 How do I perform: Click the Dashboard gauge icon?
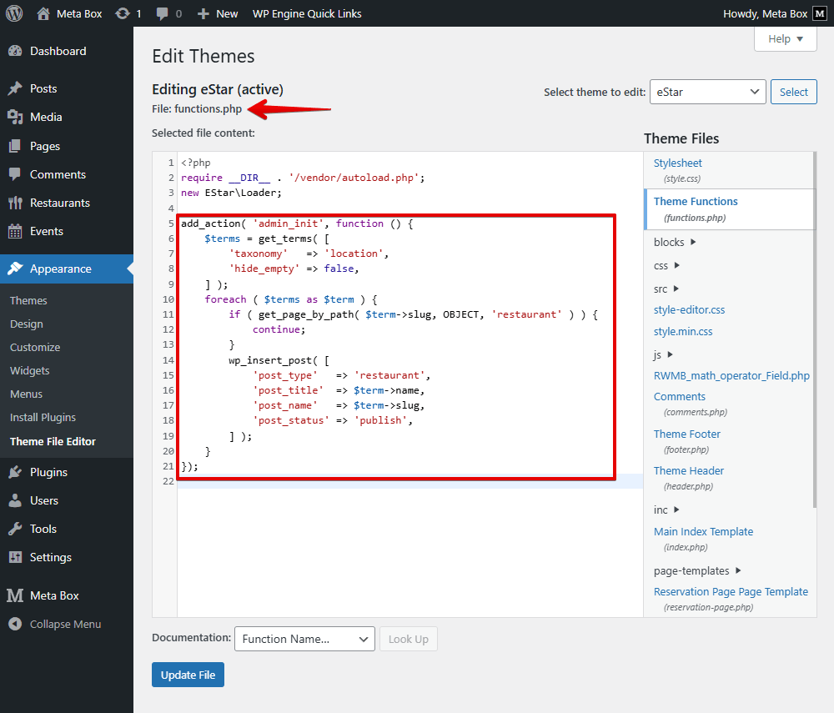(15, 51)
